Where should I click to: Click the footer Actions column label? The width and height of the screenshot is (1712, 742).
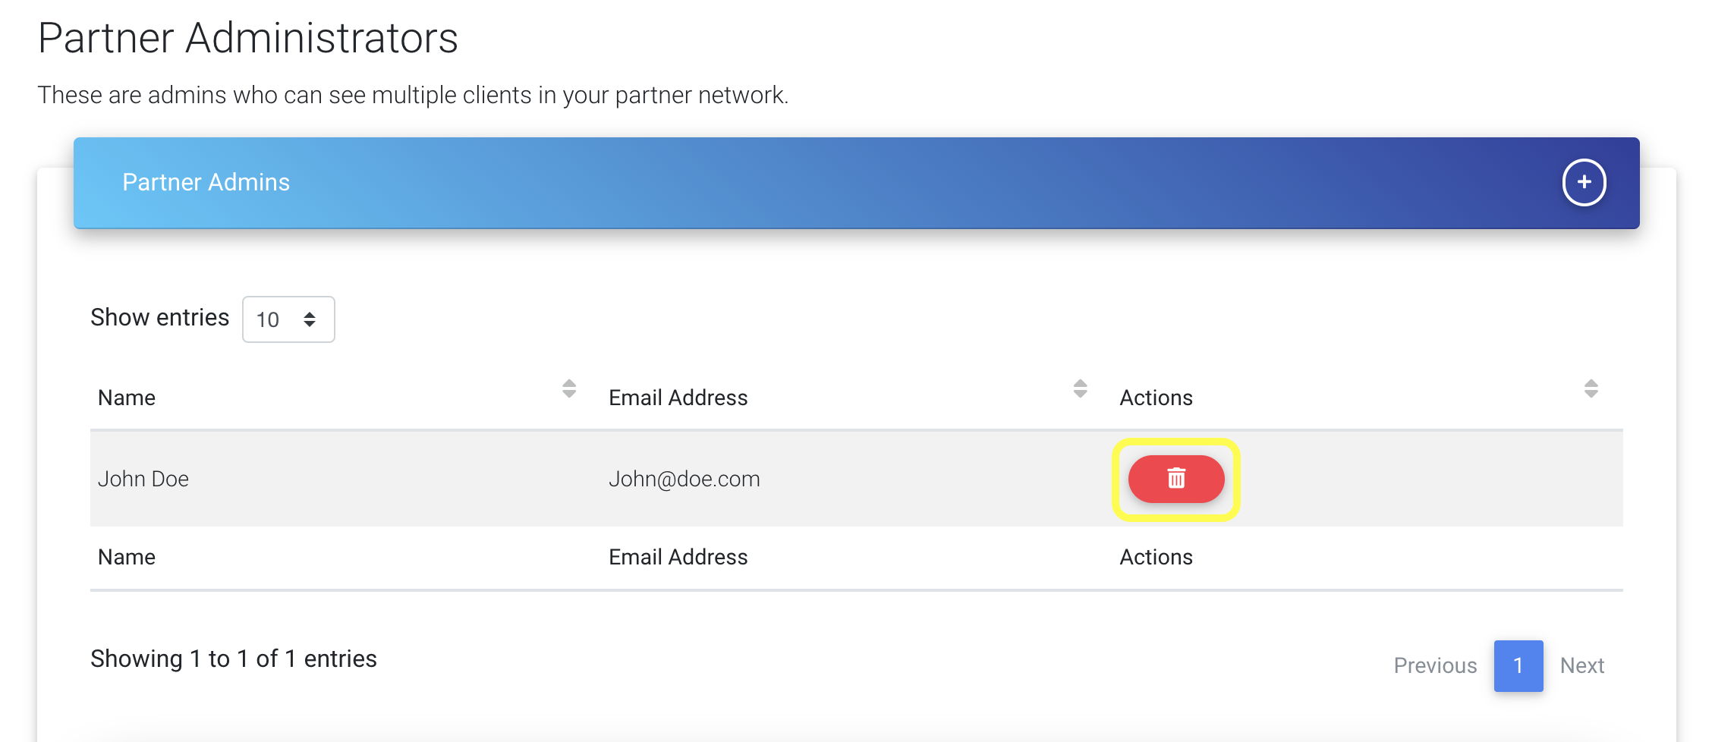(x=1157, y=557)
